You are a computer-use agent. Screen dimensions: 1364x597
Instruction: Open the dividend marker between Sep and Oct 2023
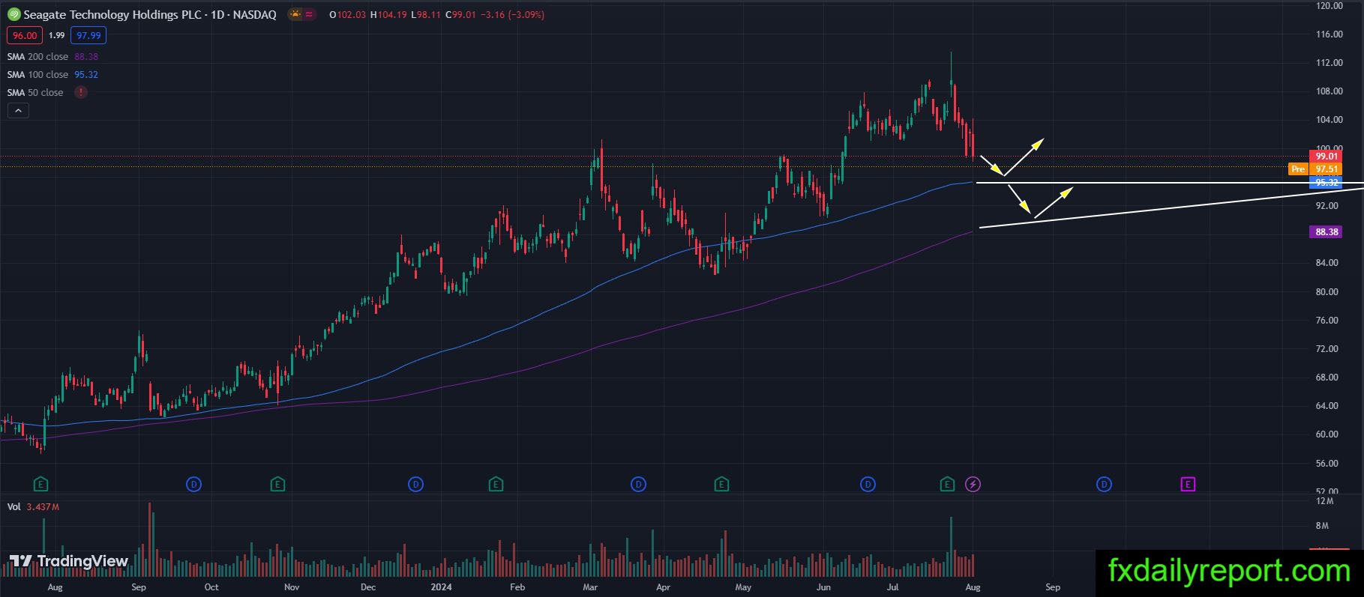coord(193,484)
